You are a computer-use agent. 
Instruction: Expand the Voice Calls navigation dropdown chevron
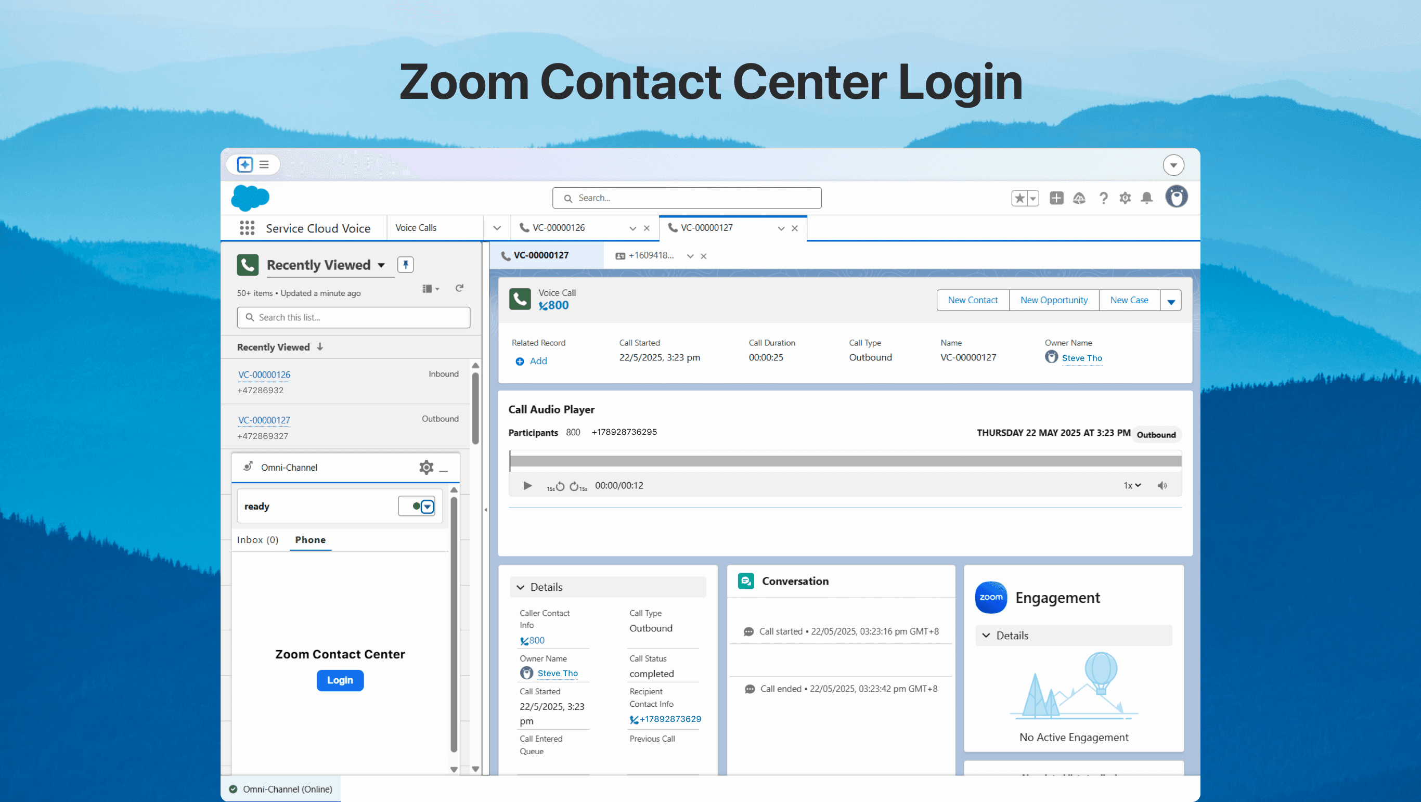tap(497, 228)
